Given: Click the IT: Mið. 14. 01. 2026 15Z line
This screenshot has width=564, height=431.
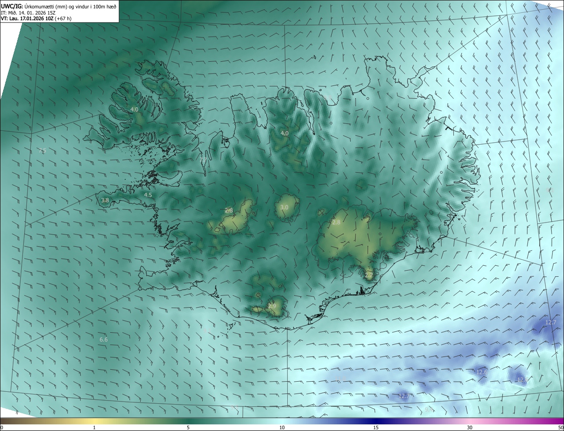Looking at the screenshot, I should [29, 12].
